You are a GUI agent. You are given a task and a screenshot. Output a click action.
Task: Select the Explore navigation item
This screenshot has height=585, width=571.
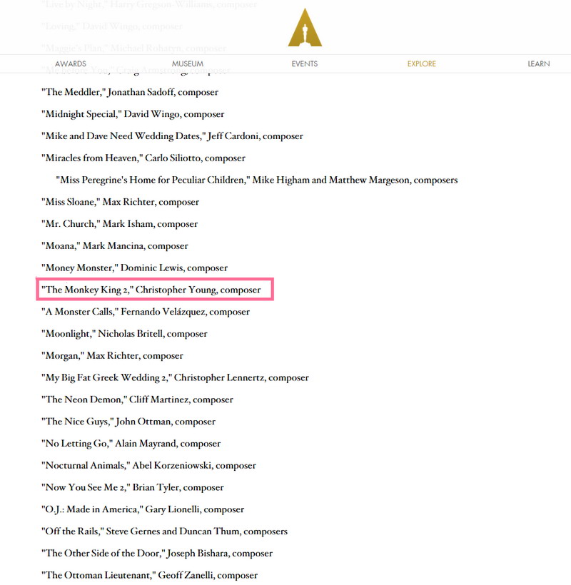coord(421,64)
